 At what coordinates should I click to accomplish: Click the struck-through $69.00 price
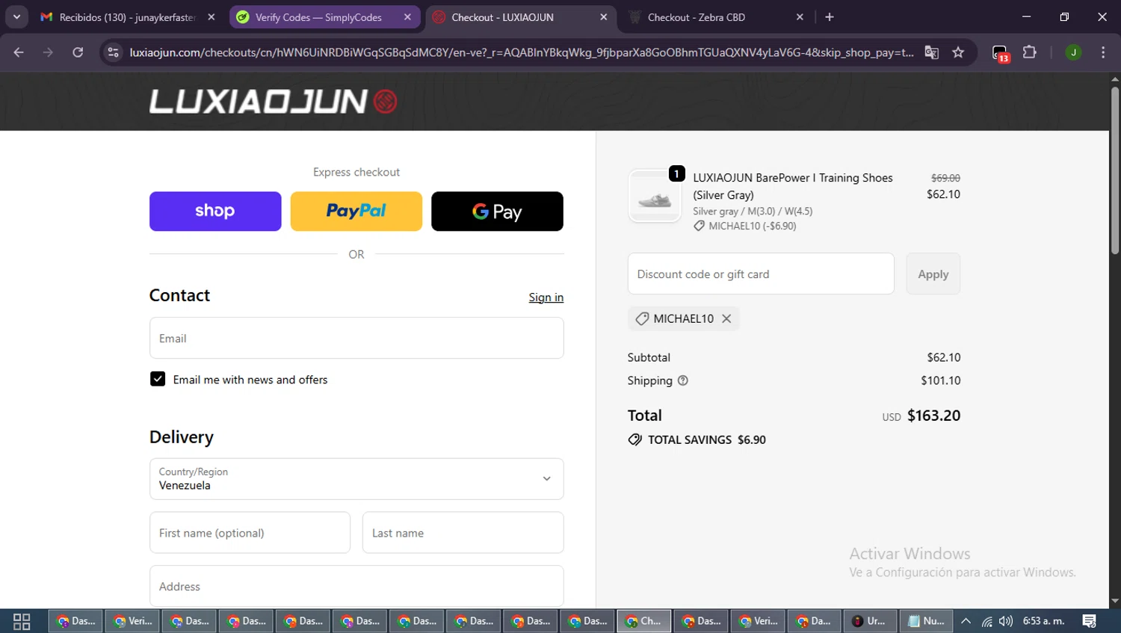click(945, 178)
